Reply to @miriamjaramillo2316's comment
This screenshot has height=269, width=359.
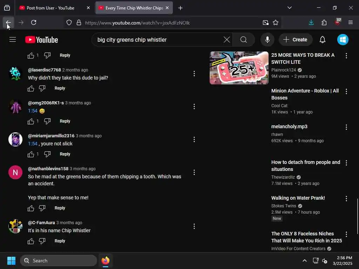[x=65, y=154]
